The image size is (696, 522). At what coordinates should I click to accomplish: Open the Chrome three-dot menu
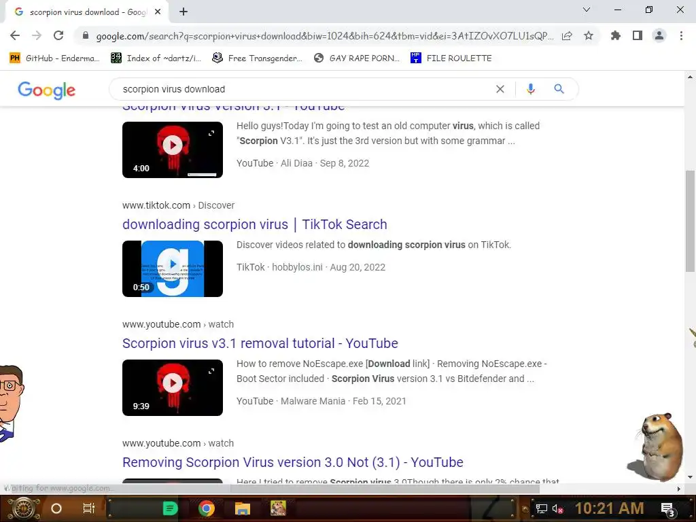(681, 35)
